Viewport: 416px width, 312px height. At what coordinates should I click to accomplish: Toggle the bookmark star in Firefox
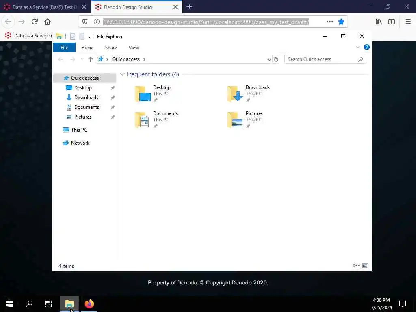tap(341, 22)
